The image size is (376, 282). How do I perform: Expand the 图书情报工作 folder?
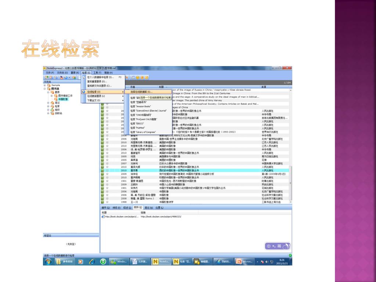tap(51, 96)
